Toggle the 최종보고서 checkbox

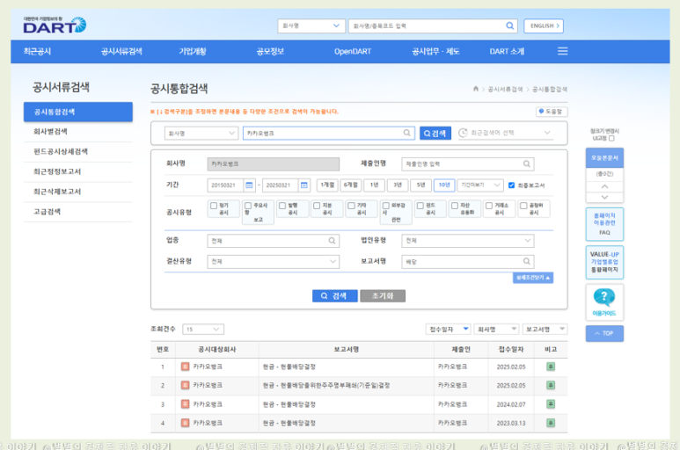[x=511, y=185]
